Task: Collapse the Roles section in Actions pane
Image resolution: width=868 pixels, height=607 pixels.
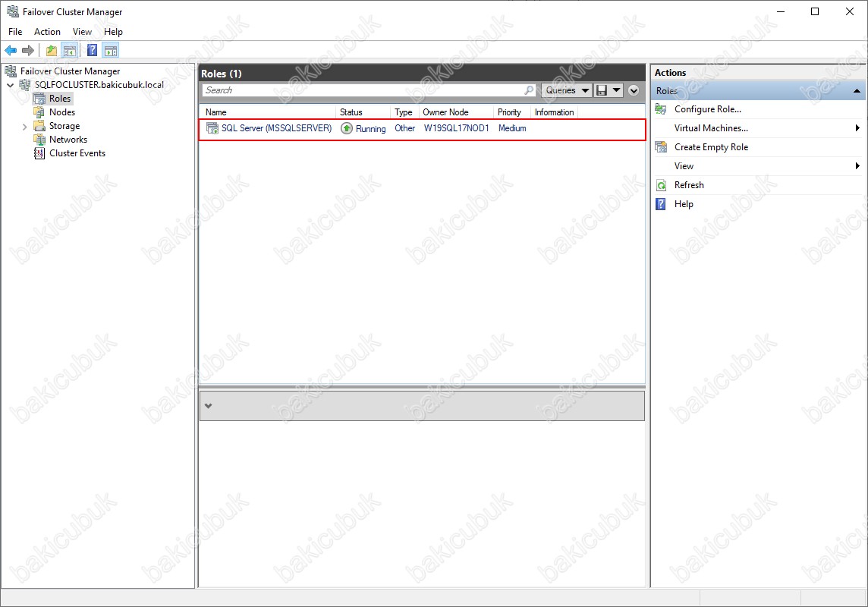Action: pos(857,91)
